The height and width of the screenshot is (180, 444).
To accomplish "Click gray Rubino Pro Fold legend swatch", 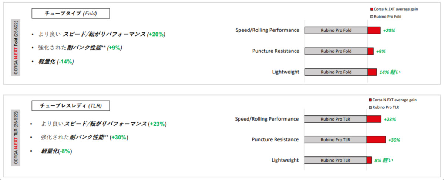I will [x=371, y=17].
